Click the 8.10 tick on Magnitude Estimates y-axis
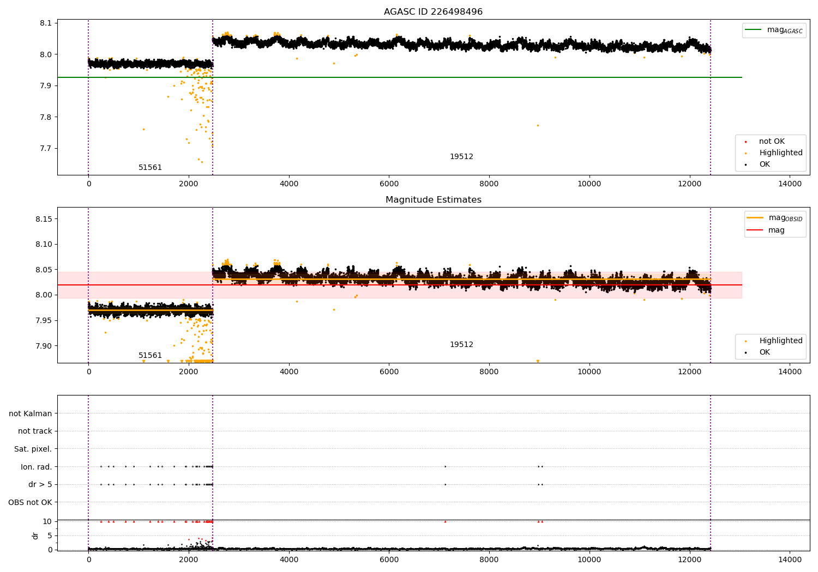Screen dimensions: 818x572 (x=44, y=244)
